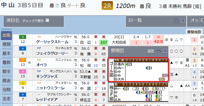Screen dimensions: 204x106
Task: Switch to the 厩舎 side tab
Action: (x=7, y=81)
